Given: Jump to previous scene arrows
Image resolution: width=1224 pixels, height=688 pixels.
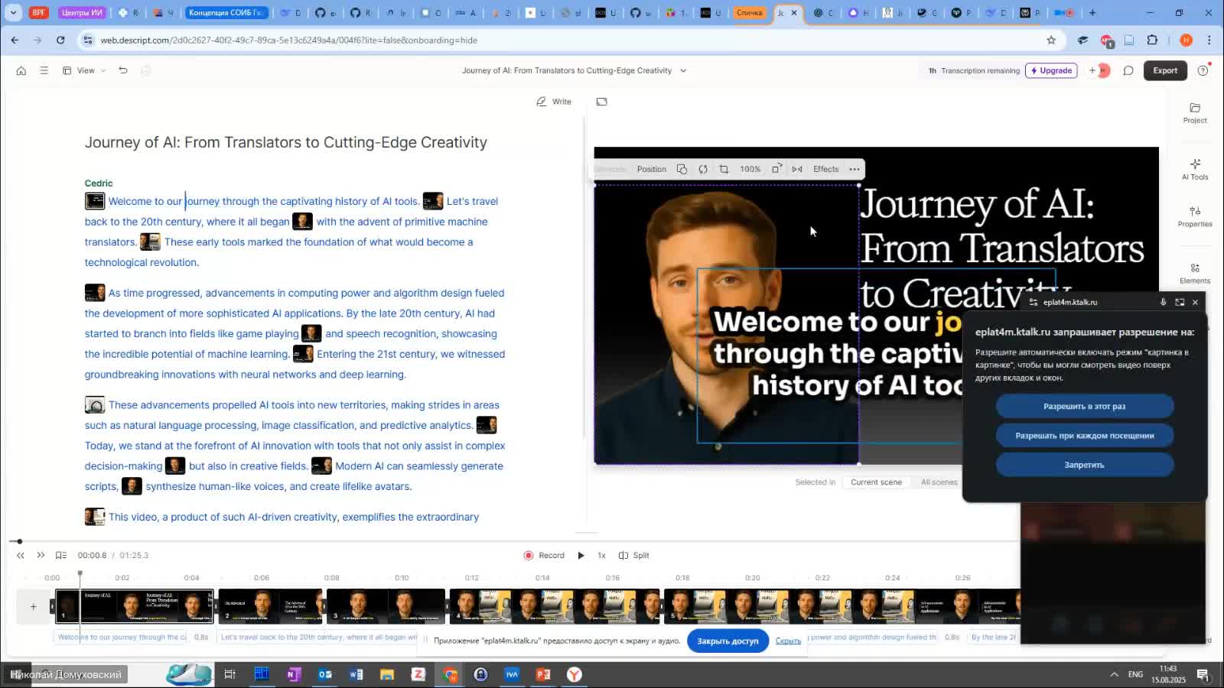Looking at the screenshot, I should click(21, 556).
